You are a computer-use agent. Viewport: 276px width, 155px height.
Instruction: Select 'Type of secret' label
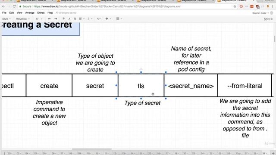142,103
